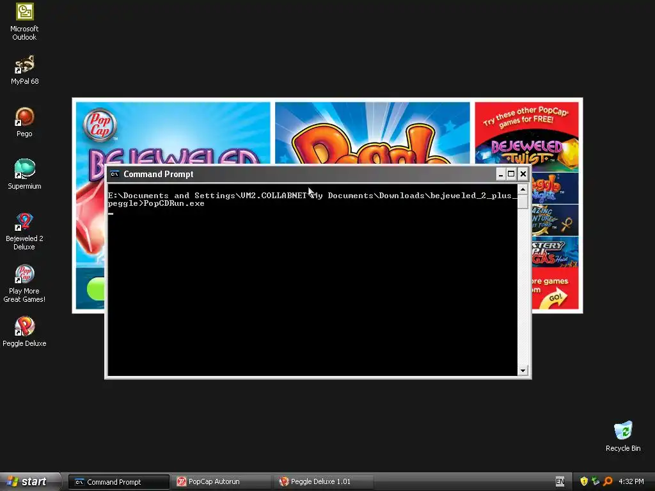Maximize the Command Prompt window
This screenshot has height=491, width=655.
511,174
